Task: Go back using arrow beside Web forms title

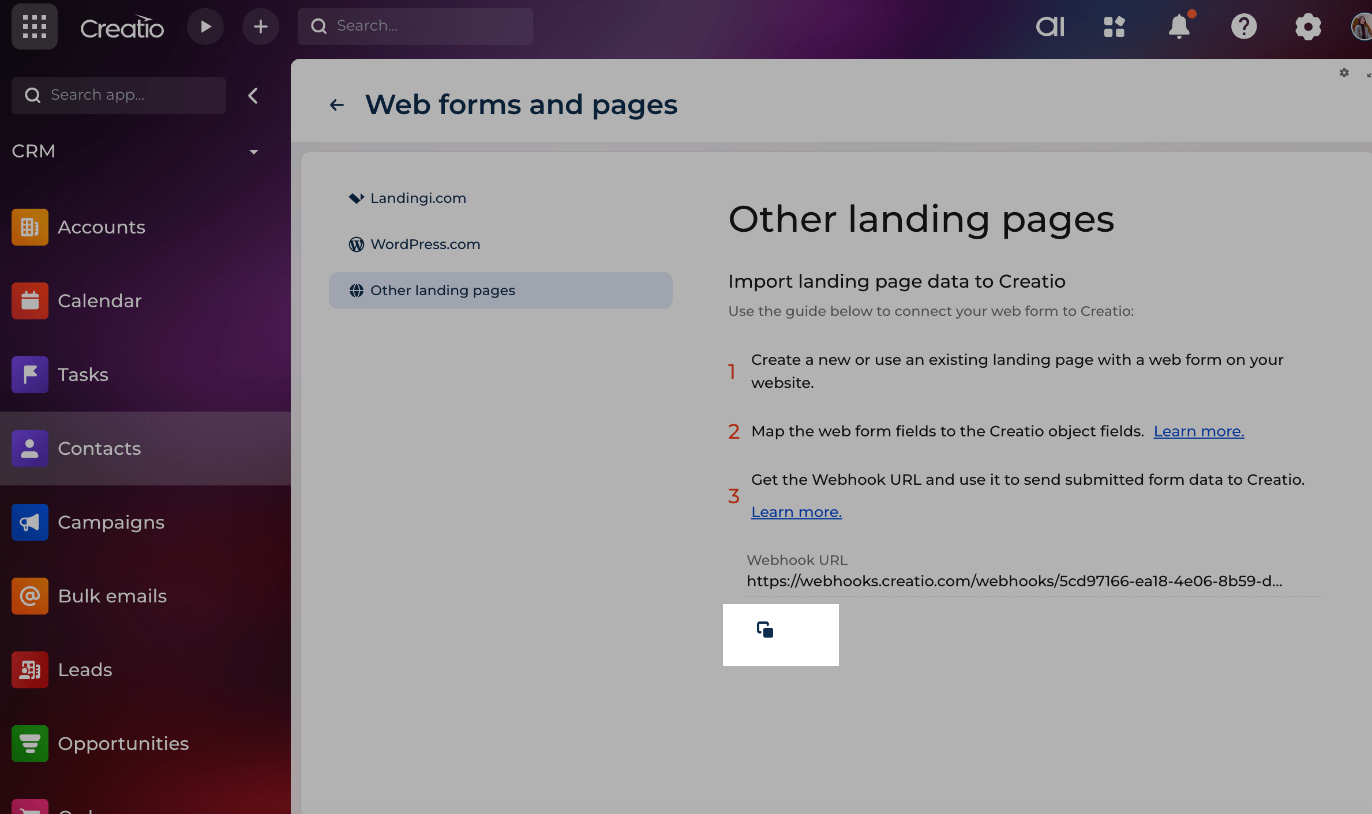Action: (x=337, y=105)
